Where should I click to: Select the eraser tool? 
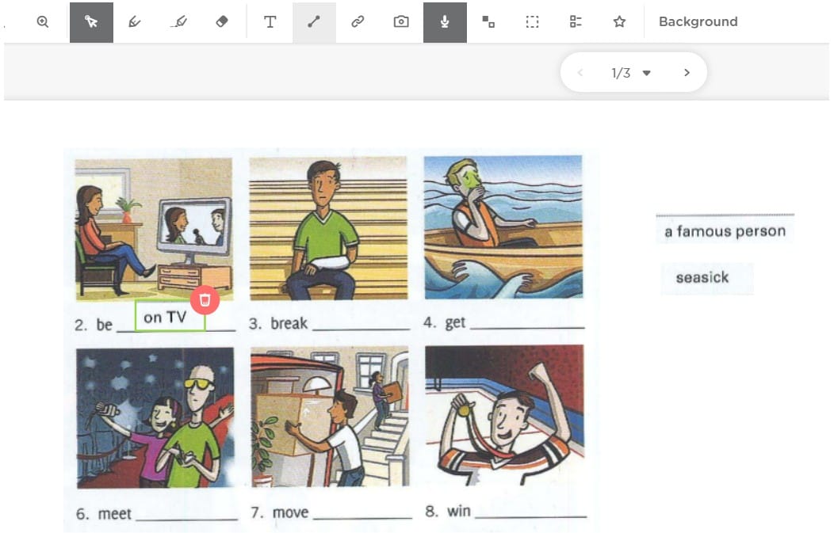point(222,22)
